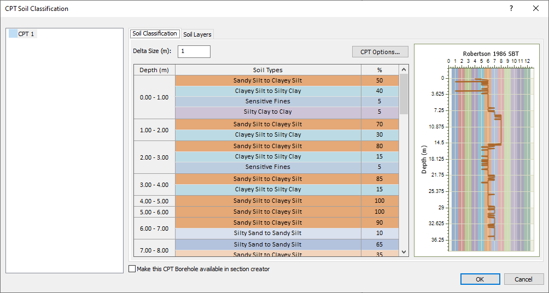Click the vertical scrollbar thumb
This screenshot has height=293, width=549.
[404, 94]
